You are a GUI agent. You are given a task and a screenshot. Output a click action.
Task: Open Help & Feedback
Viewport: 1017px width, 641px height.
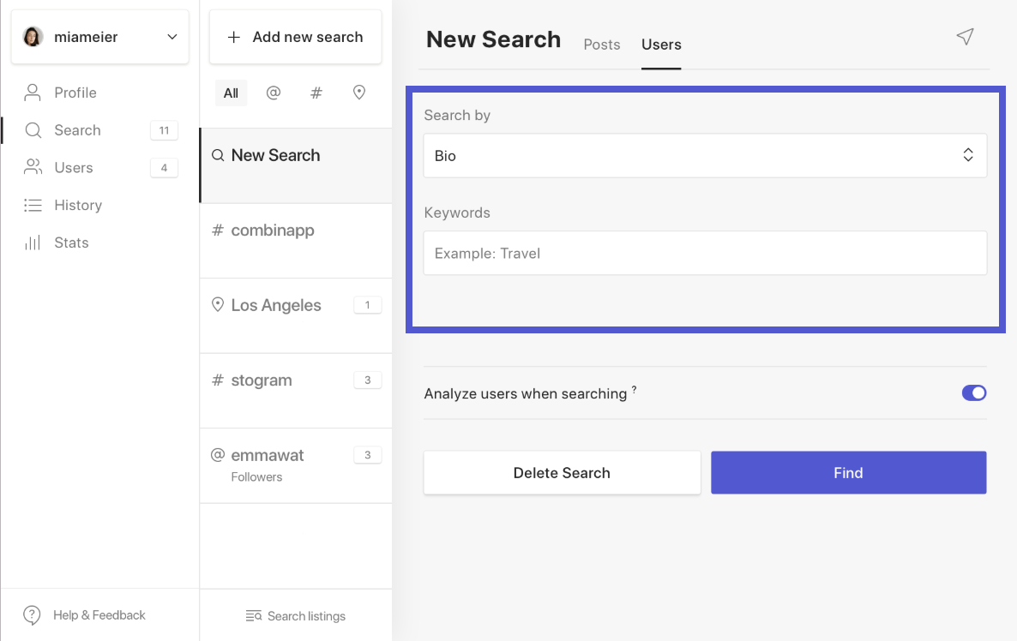99,615
